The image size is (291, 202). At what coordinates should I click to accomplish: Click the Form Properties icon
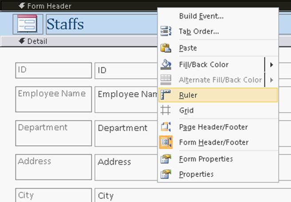point(165,159)
